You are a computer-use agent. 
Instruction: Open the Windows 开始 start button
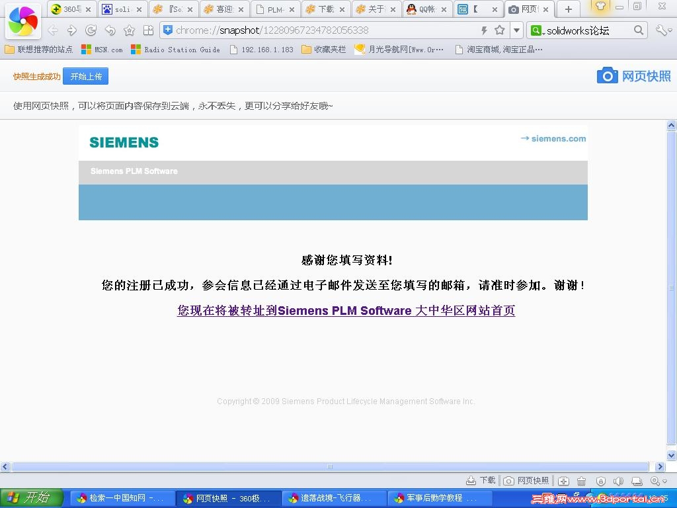click(x=31, y=497)
